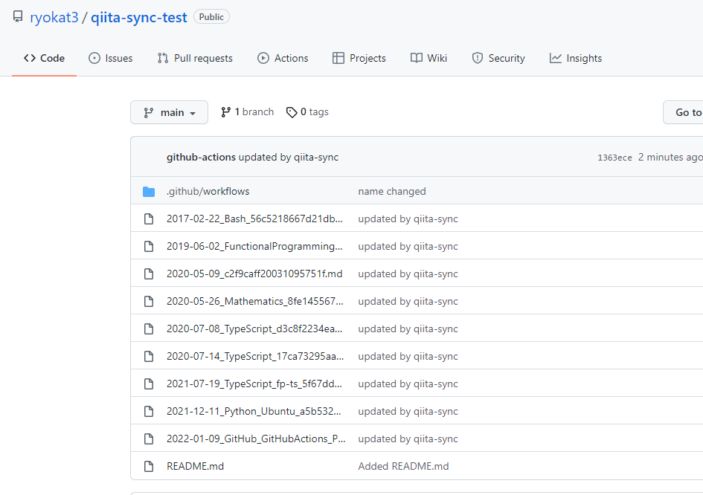Screen dimensions: 703x495
Task: Click file icon for 2022-01-09_GitHub file
Action: pyautogui.click(x=149, y=439)
